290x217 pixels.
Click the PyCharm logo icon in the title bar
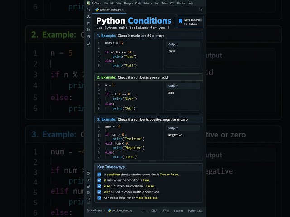click(88, 3)
